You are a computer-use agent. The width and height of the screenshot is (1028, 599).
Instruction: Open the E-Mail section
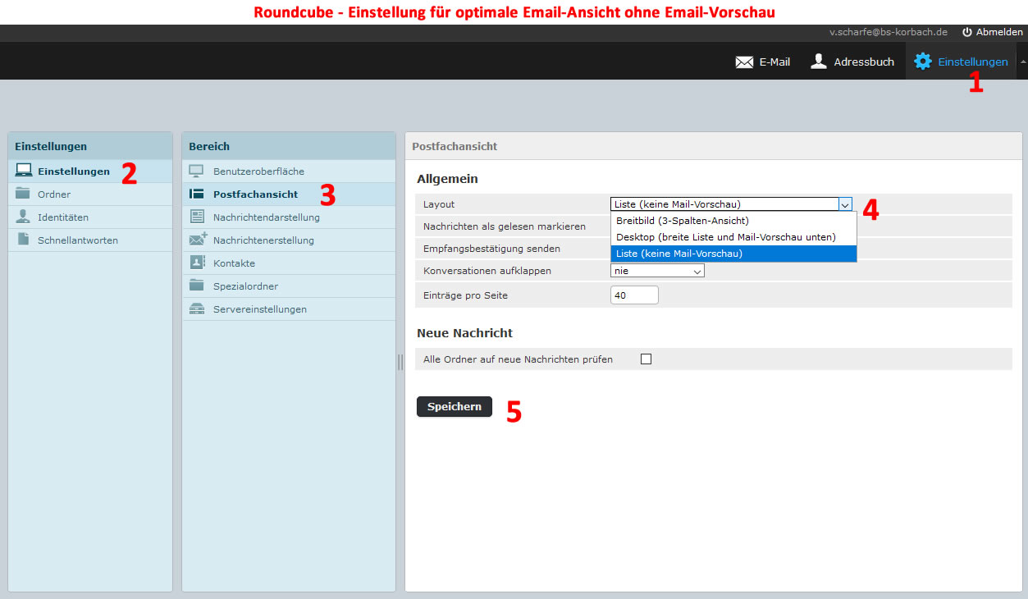coord(762,62)
